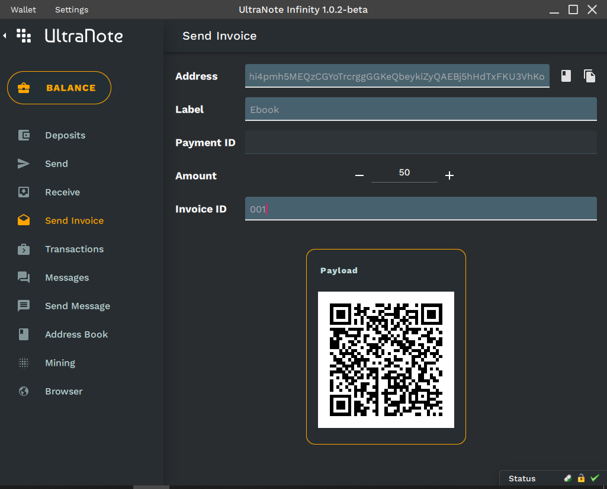The width and height of the screenshot is (607, 489).
Task: Select Send Invoice in sidebar
Action: tap(75, 220)
